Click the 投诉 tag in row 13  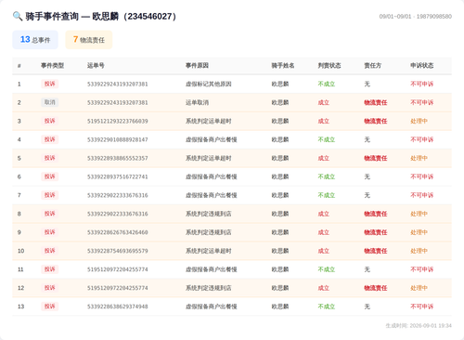tap(50, 307)
